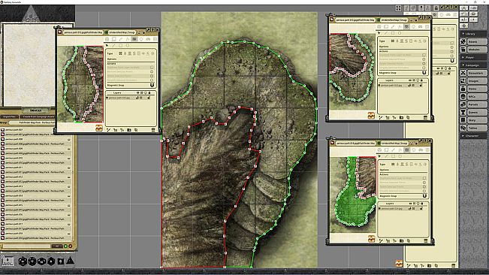Select highlighted Line of Sight tool, lower-right window
This screenshot has height=275, width=489.
coord(406,150)
